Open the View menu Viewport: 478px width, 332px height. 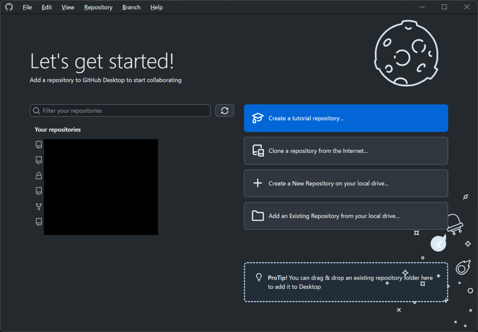(x=68, y=7)
